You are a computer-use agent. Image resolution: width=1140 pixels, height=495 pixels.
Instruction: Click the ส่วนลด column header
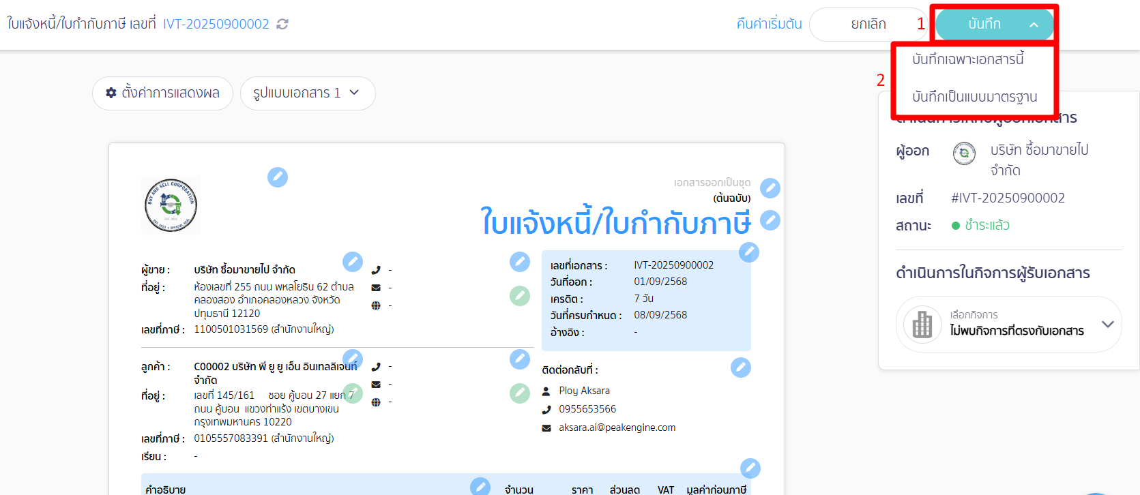(x=625, y=490)
